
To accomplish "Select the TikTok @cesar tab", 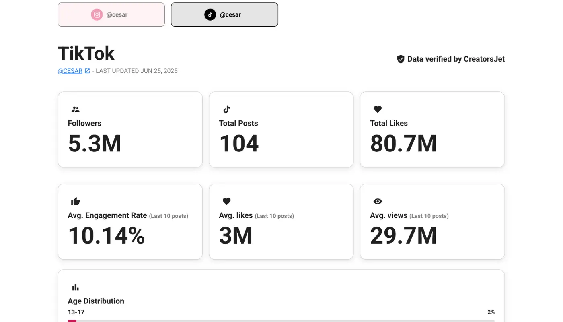I will (x=224, y=14).
